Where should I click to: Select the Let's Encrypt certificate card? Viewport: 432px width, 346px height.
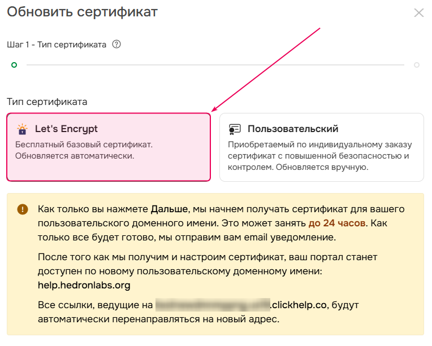point(109,147)
